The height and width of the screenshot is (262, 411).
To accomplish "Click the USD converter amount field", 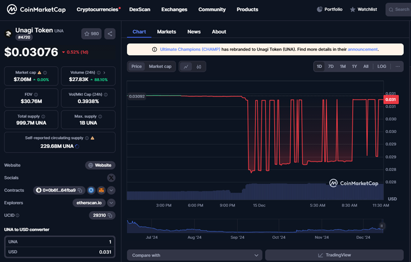I will [60, 252].
